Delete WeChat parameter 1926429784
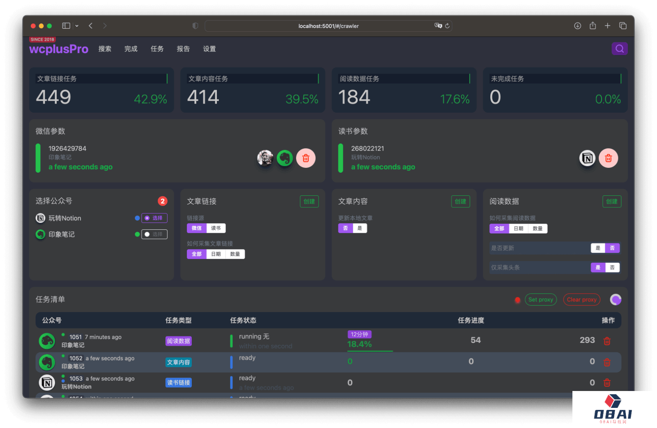Image resolution: width=657 pixels, height=428 pixels. coord(306,158)
